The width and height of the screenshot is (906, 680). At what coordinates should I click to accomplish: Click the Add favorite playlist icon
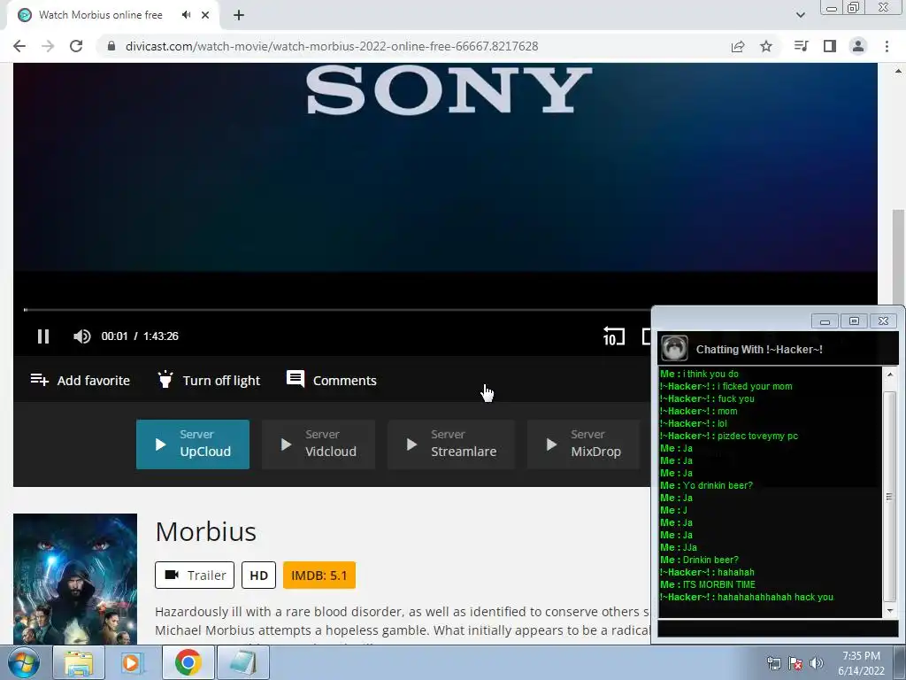39,380
